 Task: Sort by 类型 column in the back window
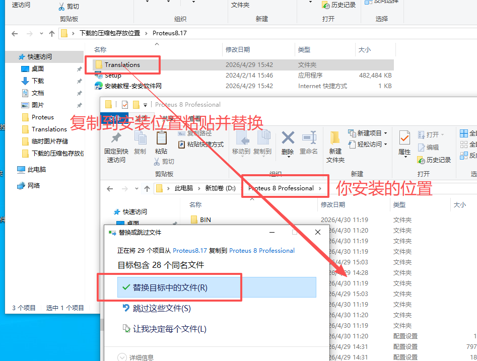coord(304,49)
